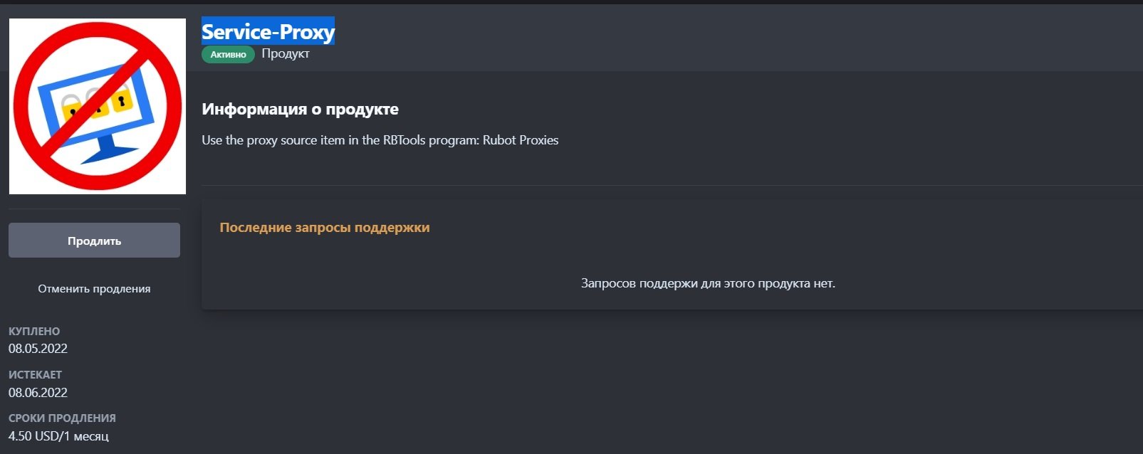This screenshot has height=454, width=1143.
Task: Click the rightmost yellow padlock in product image
Action: tap(122, 102)
